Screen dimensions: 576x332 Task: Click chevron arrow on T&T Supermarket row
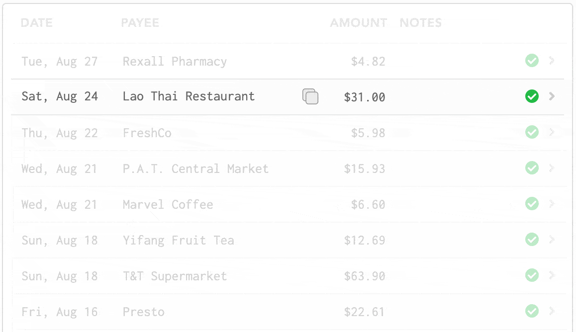552,275
